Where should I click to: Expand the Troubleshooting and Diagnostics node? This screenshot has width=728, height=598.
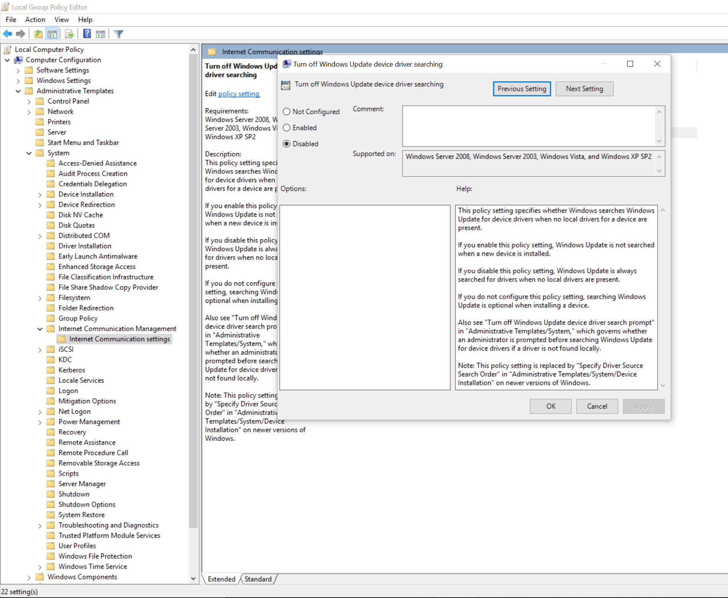click(40, 526)
